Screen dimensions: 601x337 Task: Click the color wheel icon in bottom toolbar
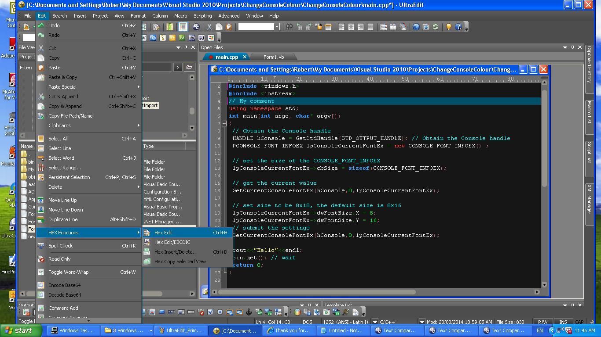(297, 312)
